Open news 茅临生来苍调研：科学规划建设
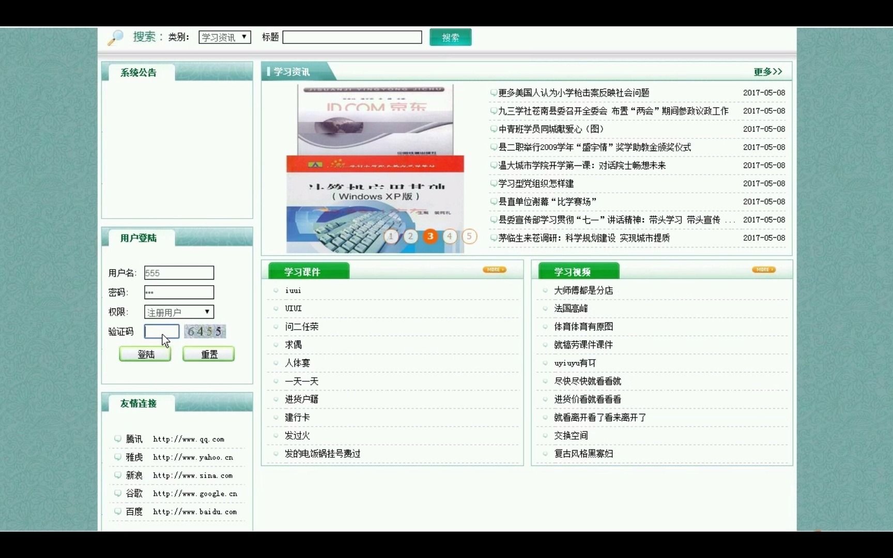Screen dimensions: 893x558 pos(584,238)
